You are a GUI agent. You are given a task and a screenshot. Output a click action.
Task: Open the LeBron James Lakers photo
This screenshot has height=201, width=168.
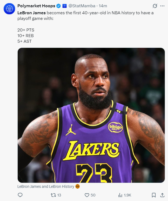pos(91,115)
